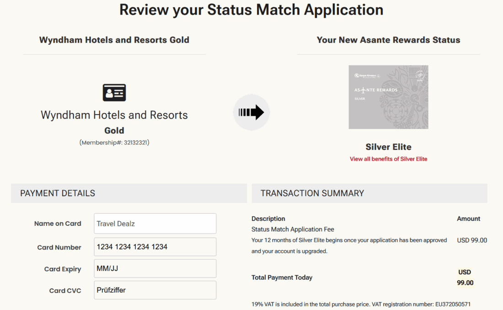
Task: Focus the Name on Card field
Action: (155, 223)
